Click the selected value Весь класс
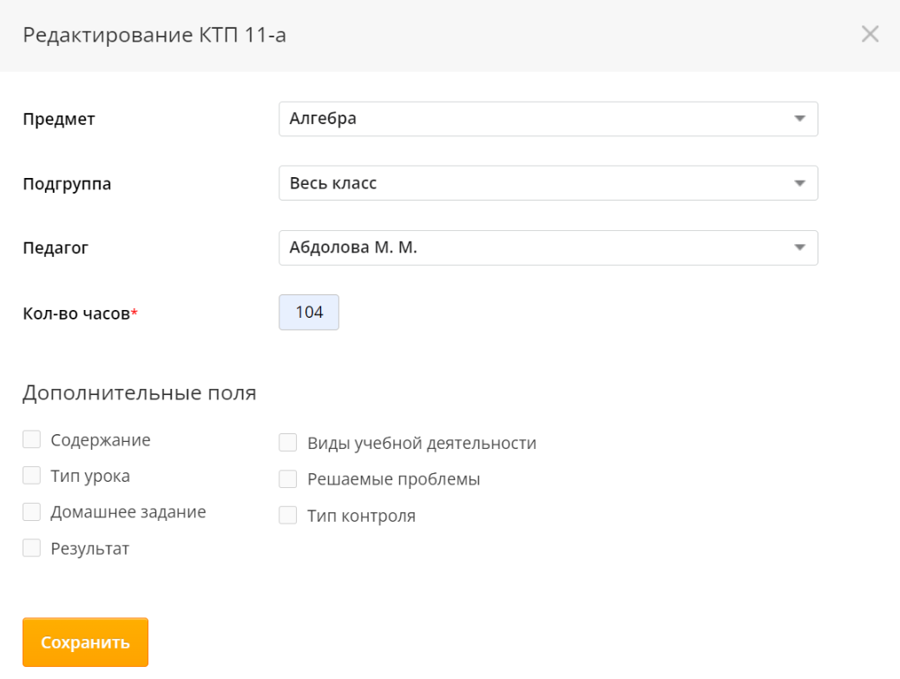 (333, 184)
